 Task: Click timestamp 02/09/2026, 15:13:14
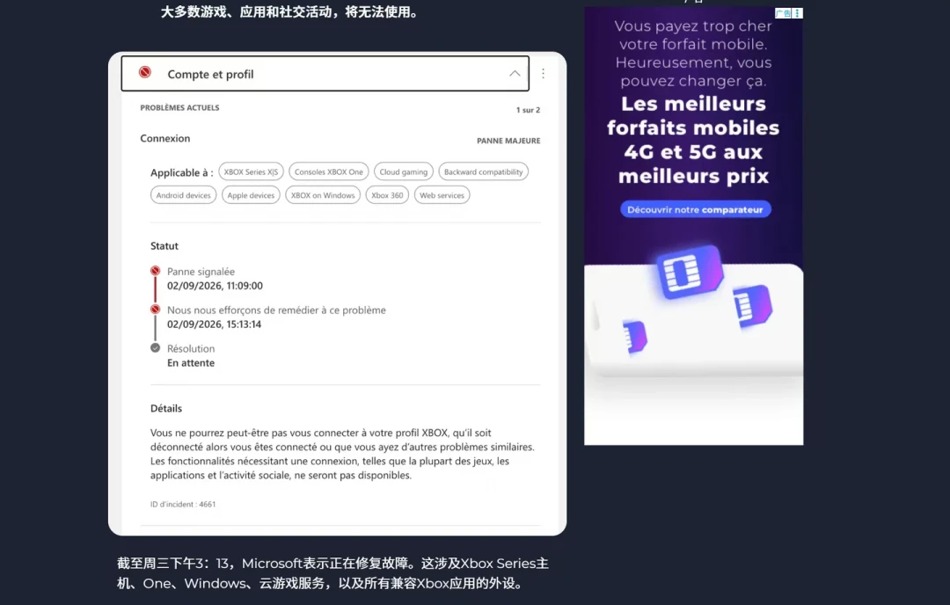(x=215, y=324)
